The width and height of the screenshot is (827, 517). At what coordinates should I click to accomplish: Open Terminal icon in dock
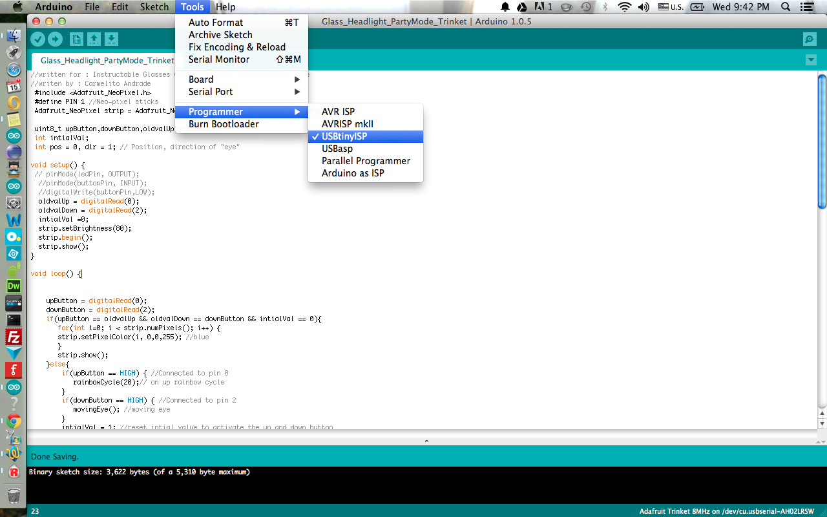click(x=14, y=320)
